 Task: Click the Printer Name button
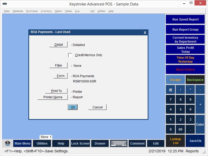[53, 97]
